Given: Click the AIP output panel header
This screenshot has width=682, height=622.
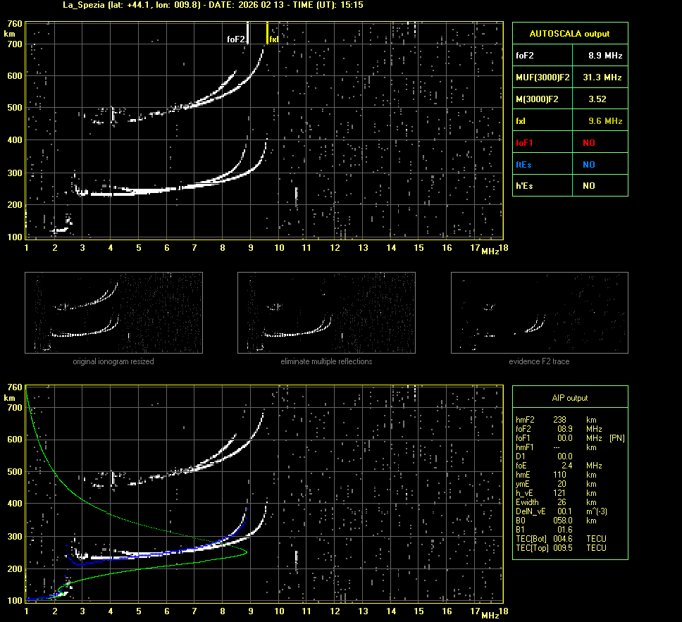Looking at the screenshot, I should pos(569,398).
